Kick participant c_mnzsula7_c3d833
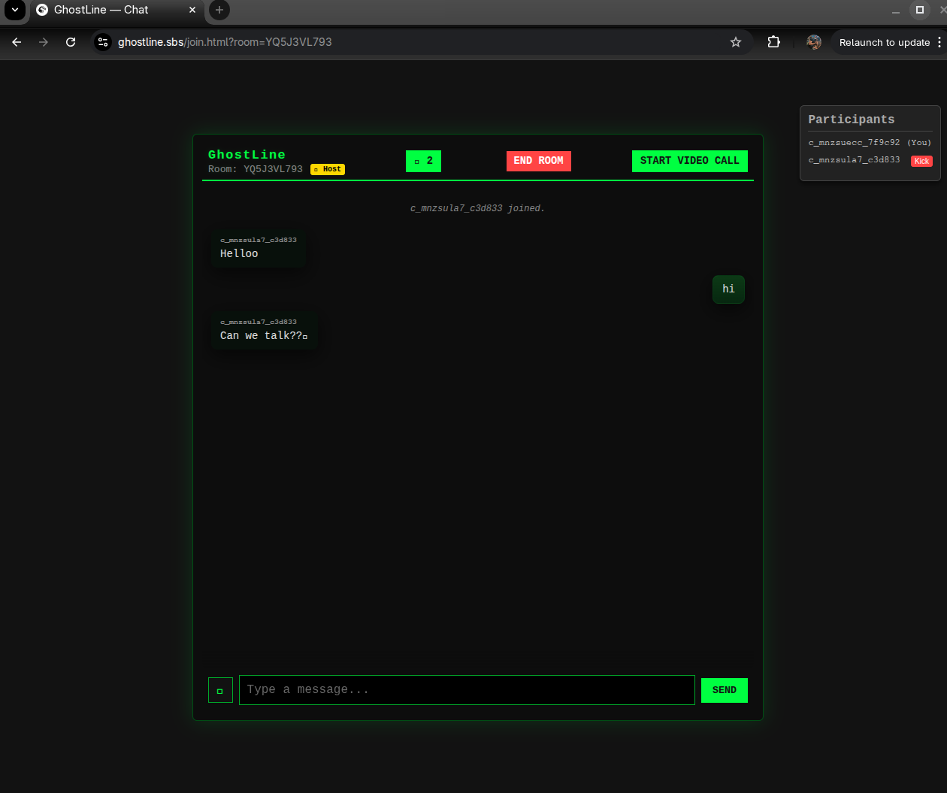The height and width of the screenshot is (793, 947). click(x=921, y=161)
